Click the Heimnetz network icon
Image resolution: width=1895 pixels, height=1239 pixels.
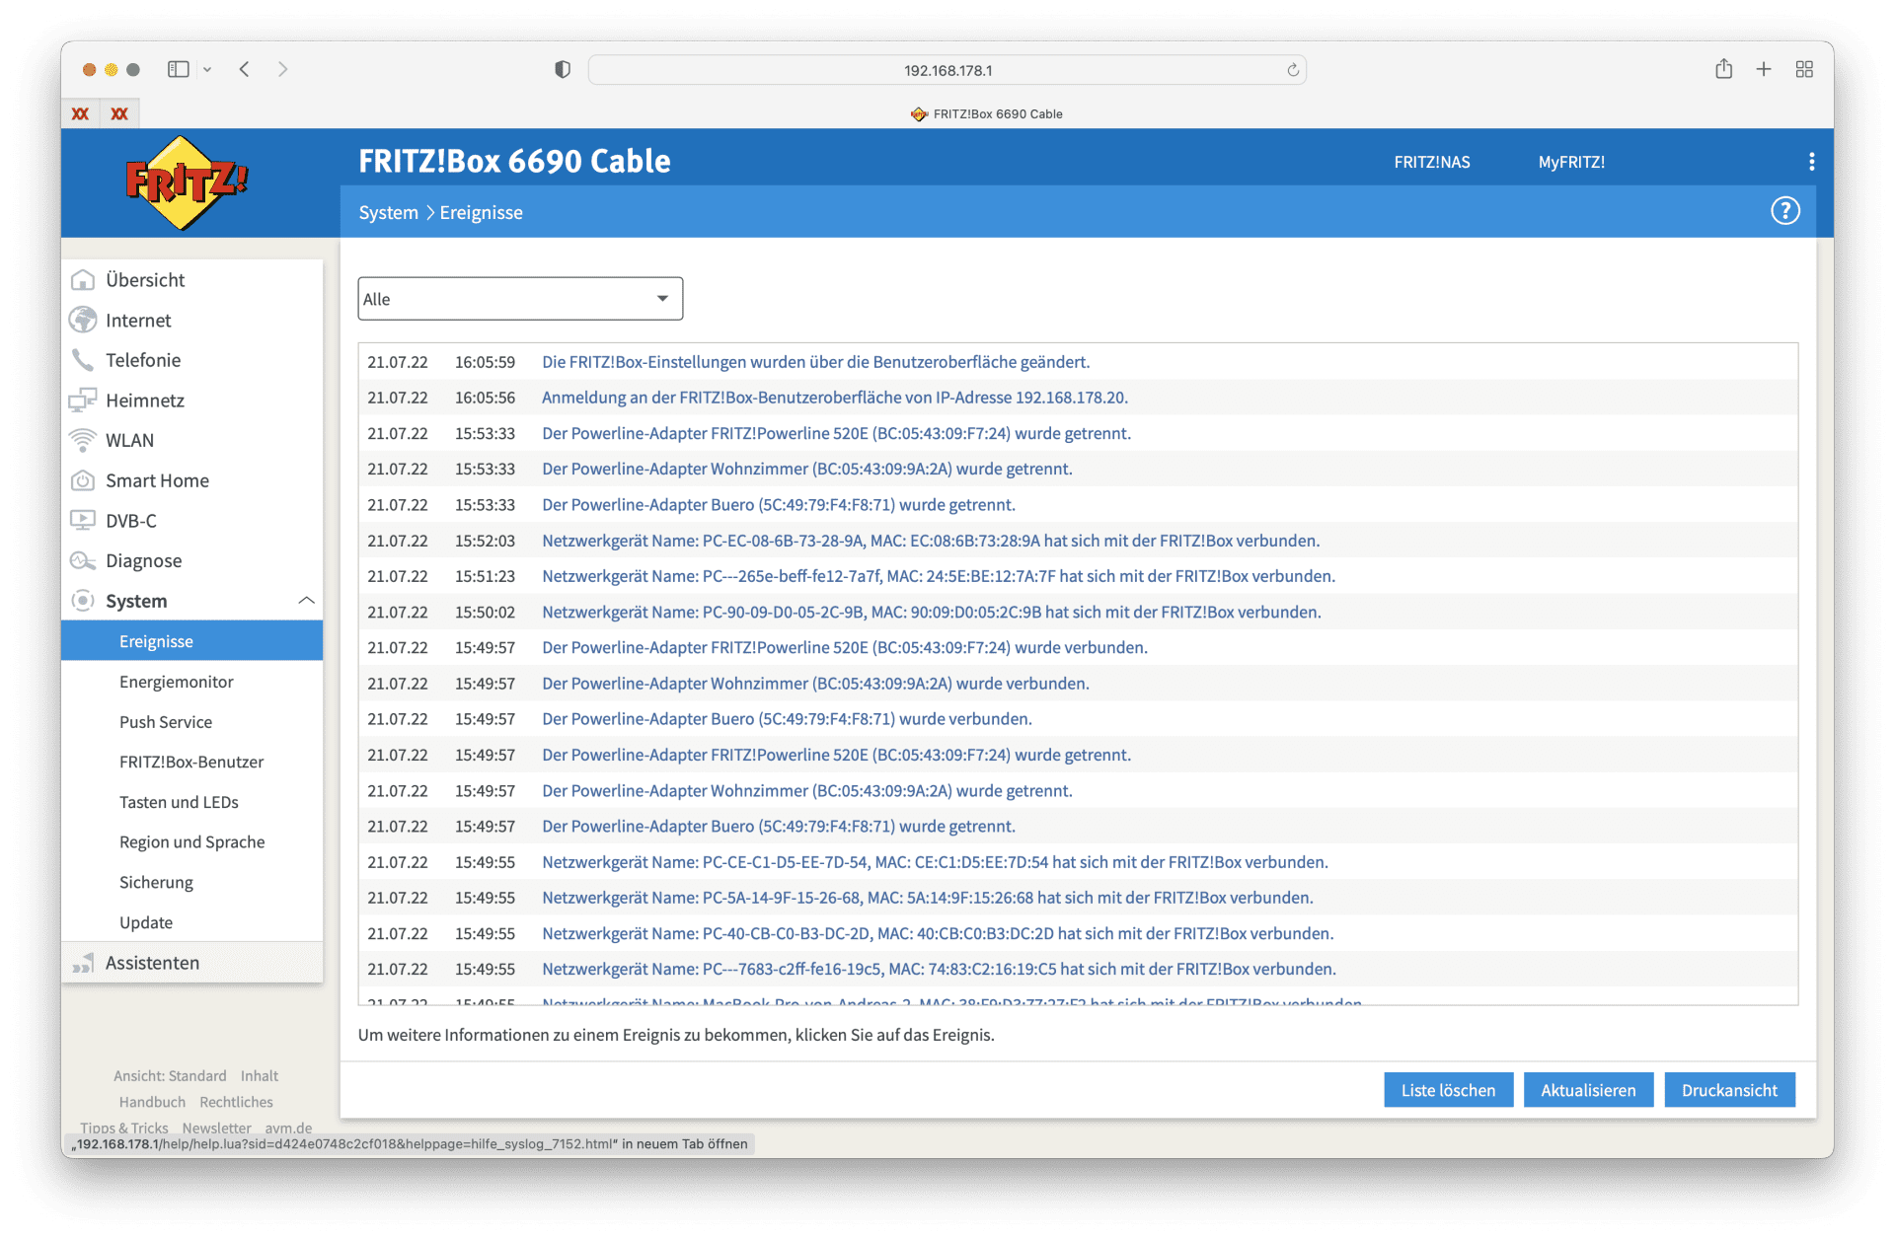click(x=83, y=401)
